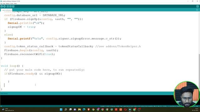Open a sketch with the Open icon
This screenshot has width=200, height=112.
10,6
